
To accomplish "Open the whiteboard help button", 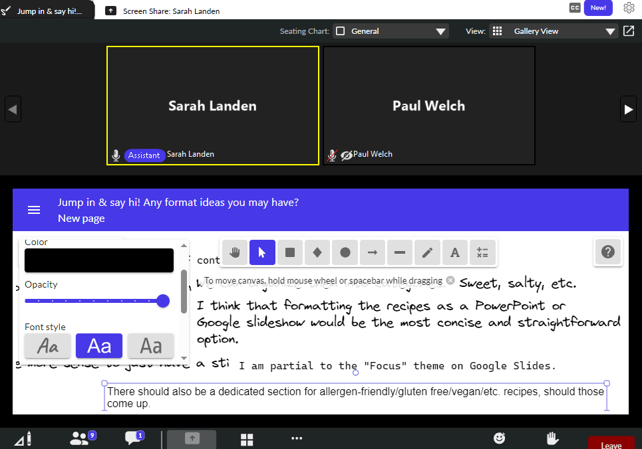I will point(608,252).
